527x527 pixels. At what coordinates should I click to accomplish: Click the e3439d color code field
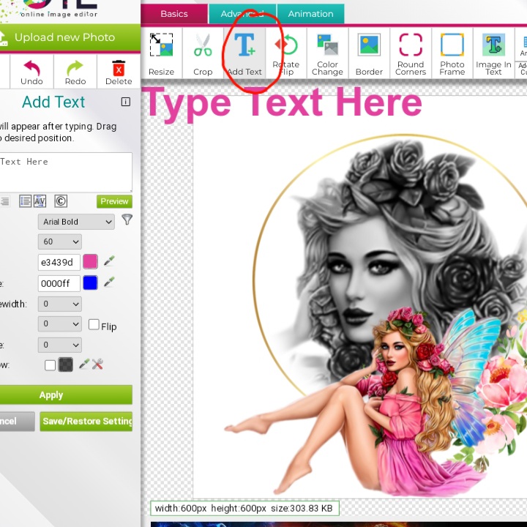(59, 263)
